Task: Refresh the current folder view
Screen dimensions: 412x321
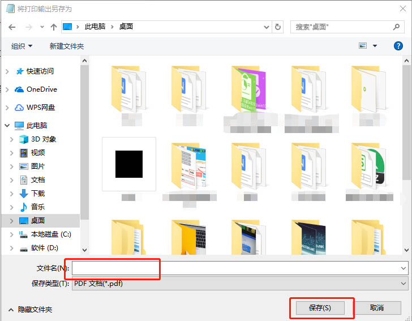Action: click(x=277, y=27)
